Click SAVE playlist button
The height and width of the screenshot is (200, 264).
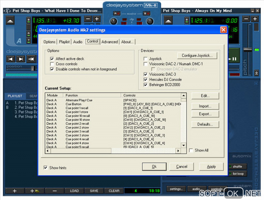(94, 191)
